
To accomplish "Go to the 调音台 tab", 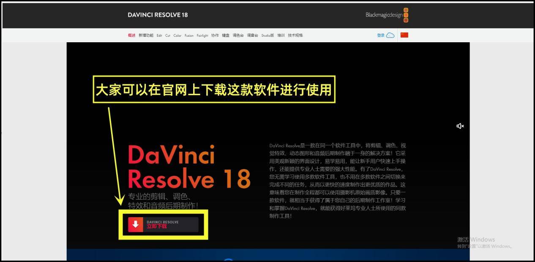I will coord(253,35).
